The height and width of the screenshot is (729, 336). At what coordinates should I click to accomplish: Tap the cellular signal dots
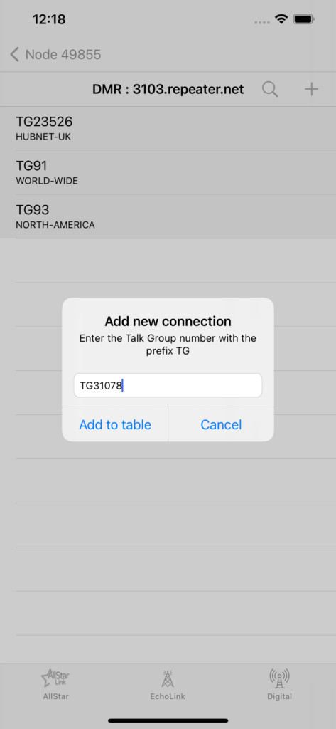click(x=262, y=22)
